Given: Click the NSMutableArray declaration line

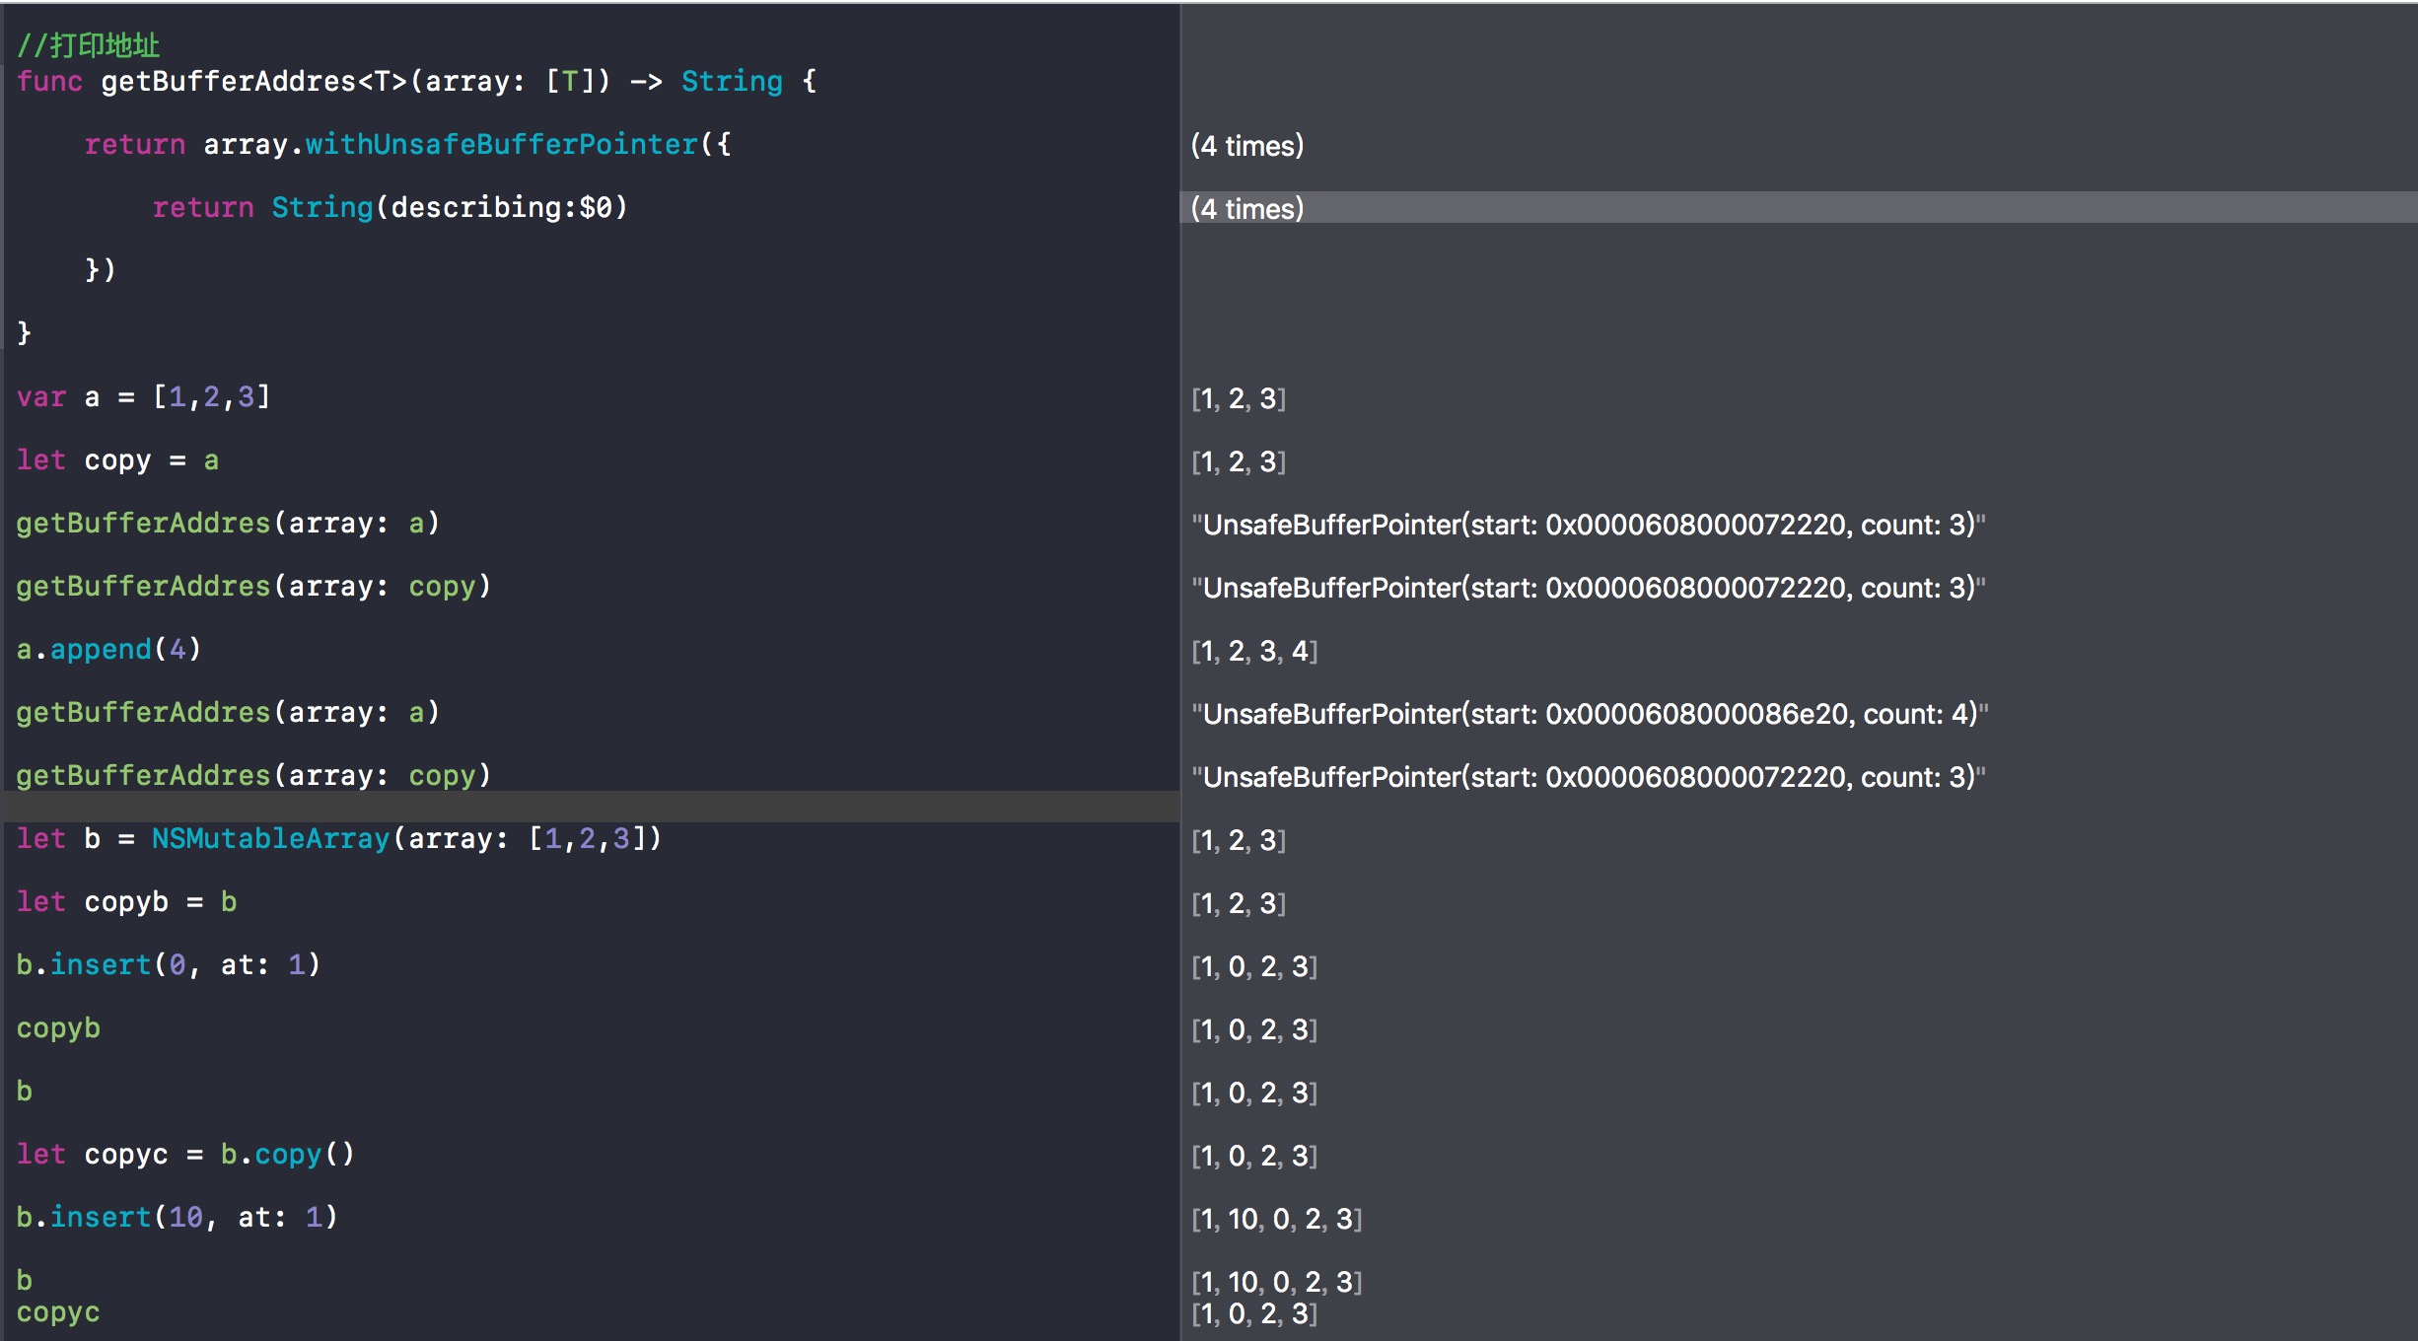Looking at the screenshot, I should click(x=339, y=838).
